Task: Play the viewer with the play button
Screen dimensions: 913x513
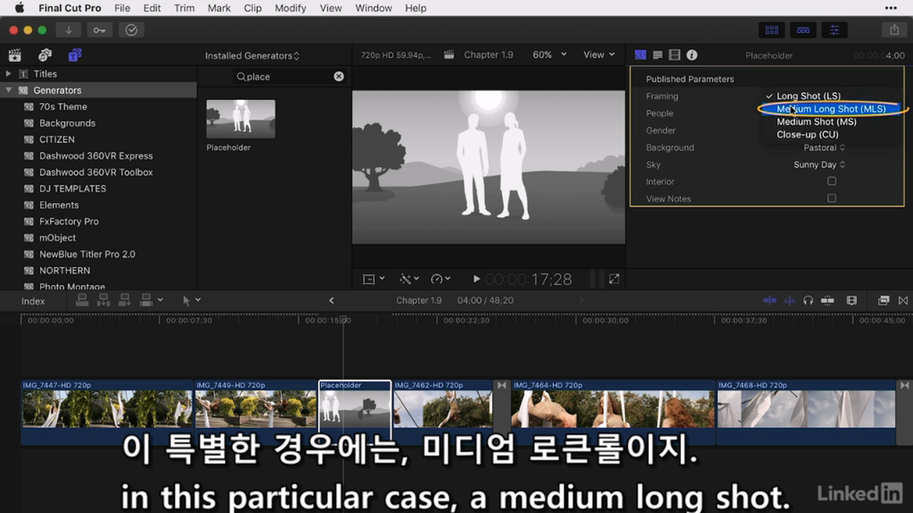Action: tap(476, 279)
